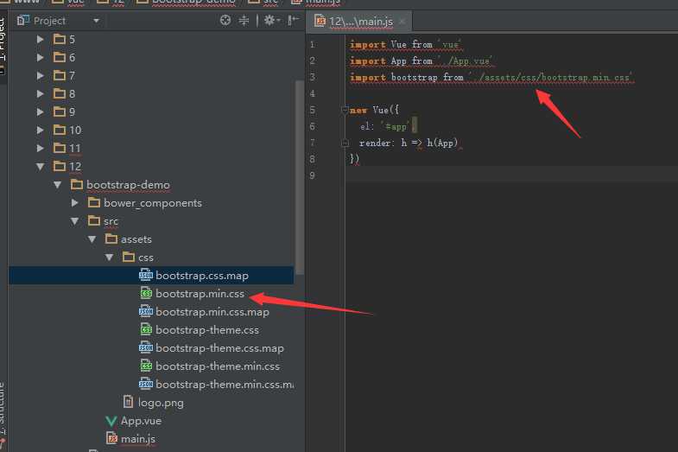Click the bootstrap.css.map JSON file icon
Image resolution: width=678 pixels, height=452 pixels.
pos(146,275)
